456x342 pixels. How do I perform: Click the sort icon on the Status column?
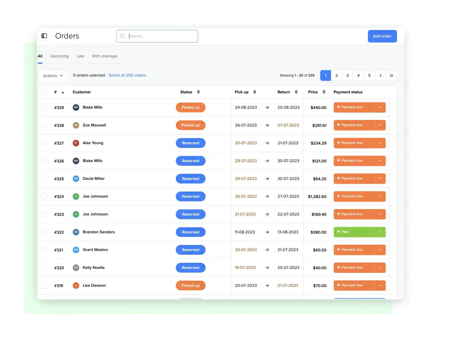tap(198, 92)
